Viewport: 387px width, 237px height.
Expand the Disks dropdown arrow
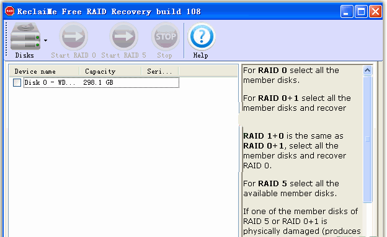[x=45, y=40]
